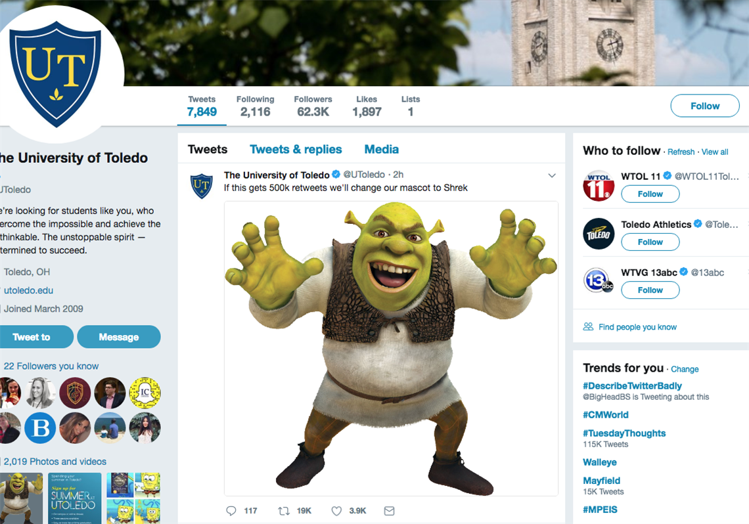
Task: Click the UT shield avatar beside the tweet
Action: (x=202, y=186)
